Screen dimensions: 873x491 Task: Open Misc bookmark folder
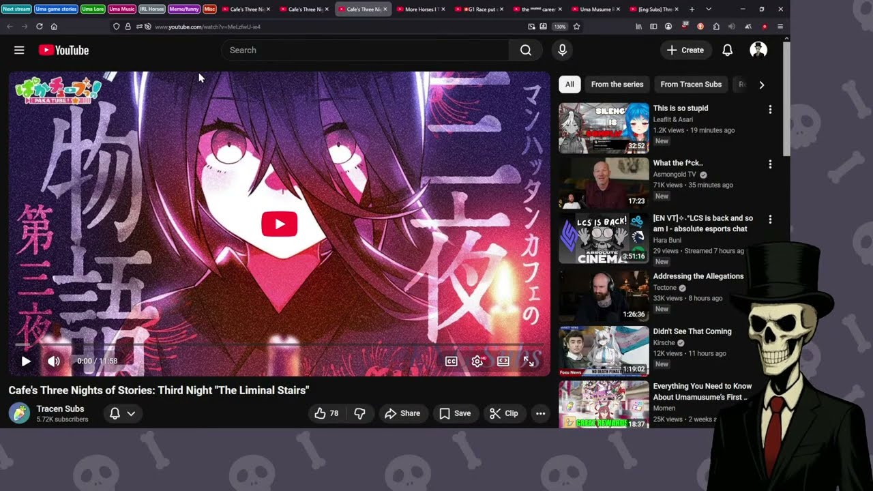coord(209,9)
